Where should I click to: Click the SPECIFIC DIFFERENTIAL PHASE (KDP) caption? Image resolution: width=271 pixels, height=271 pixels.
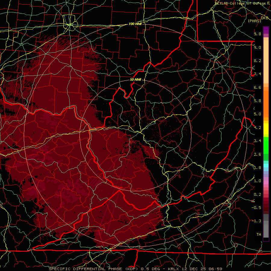click(x=94, y=269)
